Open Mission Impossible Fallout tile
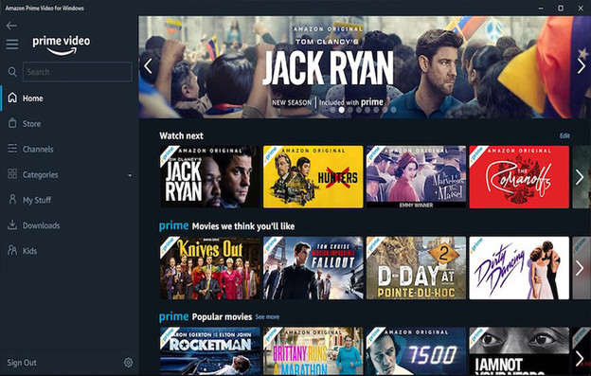The width and height of the screenshot is (591, 376). point(313,268)
